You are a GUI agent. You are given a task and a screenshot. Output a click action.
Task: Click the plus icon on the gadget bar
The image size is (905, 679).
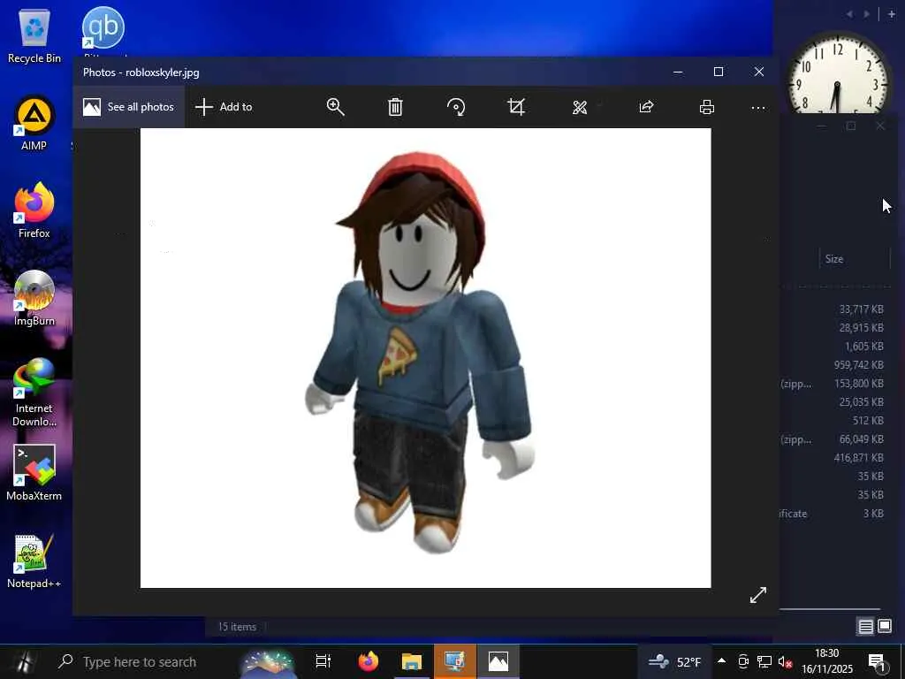(891, 14)
